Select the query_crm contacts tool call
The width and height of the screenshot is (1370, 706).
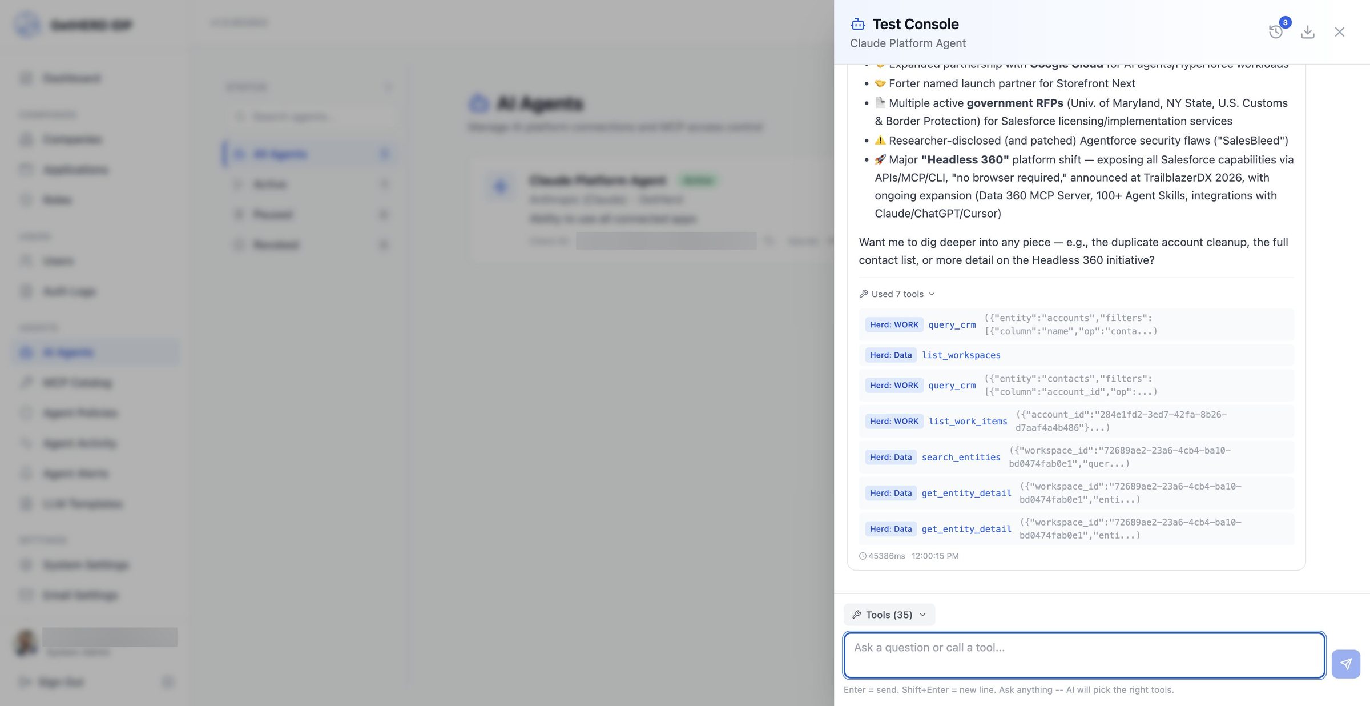[x=1076, y=385]
